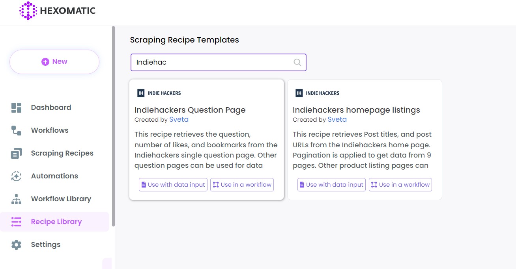
Task: Open Sveta's profile from the Question Page card
Action: coord(179,119)
